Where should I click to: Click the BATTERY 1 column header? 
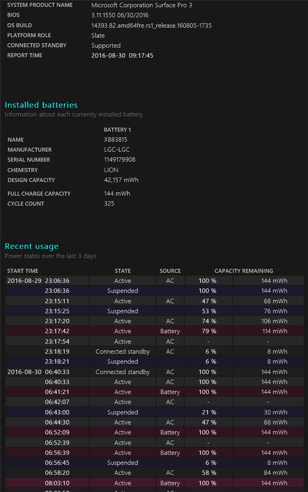coord(117,130)
